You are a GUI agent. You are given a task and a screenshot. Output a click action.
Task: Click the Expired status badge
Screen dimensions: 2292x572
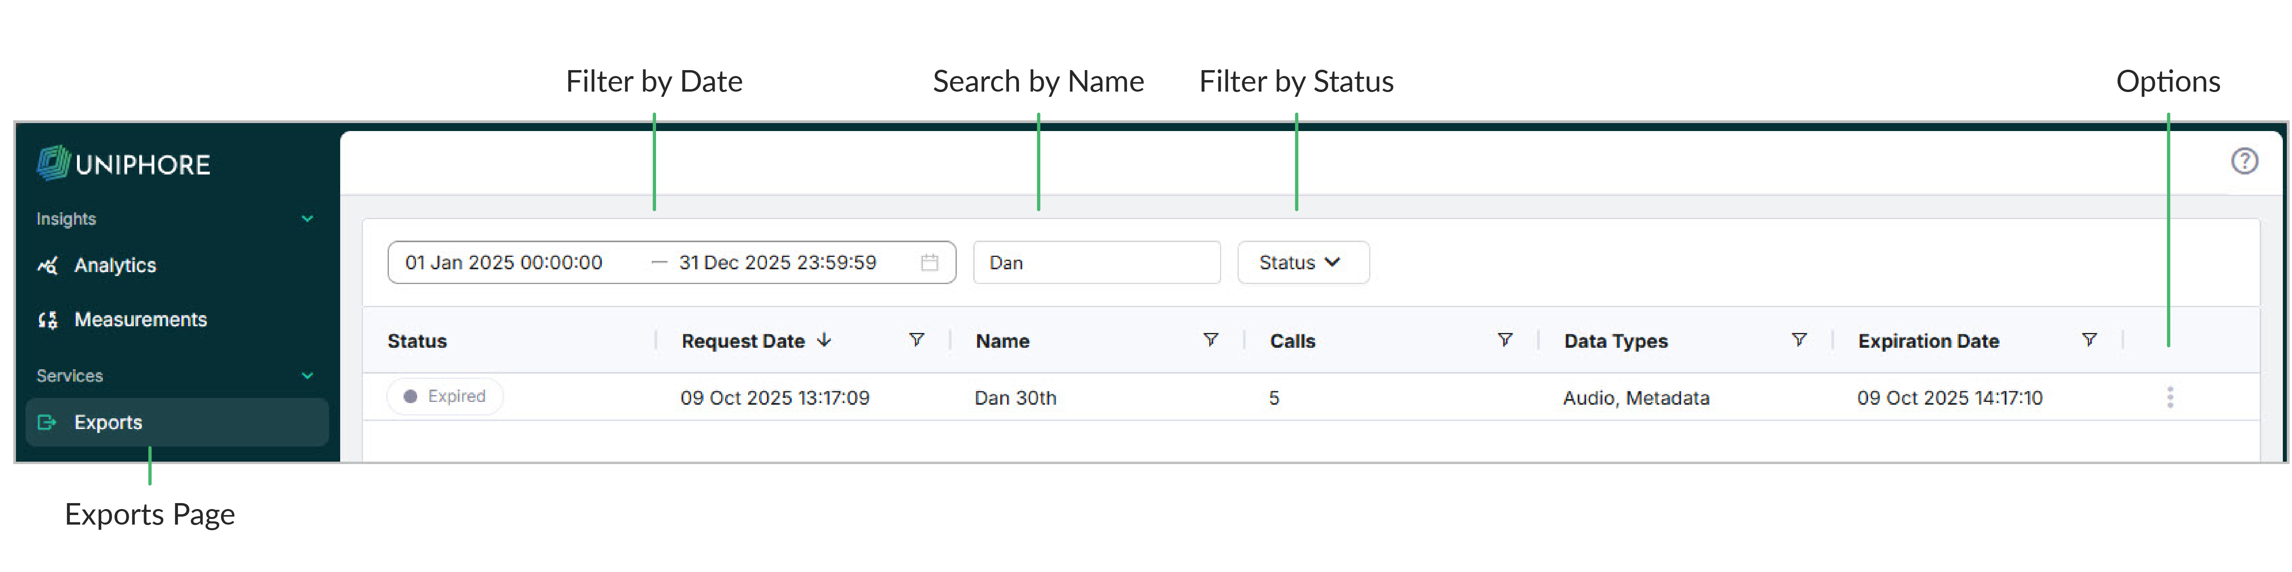(445, 396)
